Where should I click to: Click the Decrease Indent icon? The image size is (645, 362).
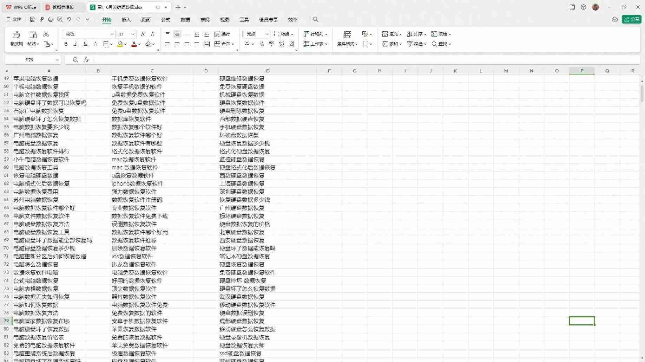click(x=197, y=34)
